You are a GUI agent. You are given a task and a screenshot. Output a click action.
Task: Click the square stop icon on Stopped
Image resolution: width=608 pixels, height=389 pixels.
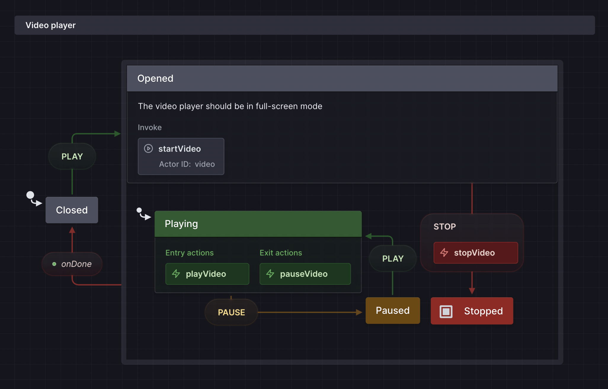pyautogui.click(x=446, y=311)
